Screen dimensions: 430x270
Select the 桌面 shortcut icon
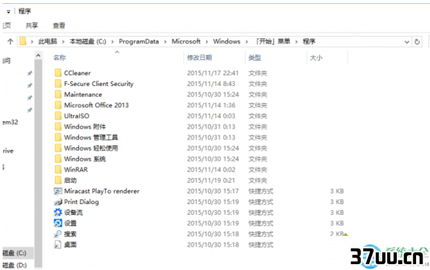coord(58,244)
